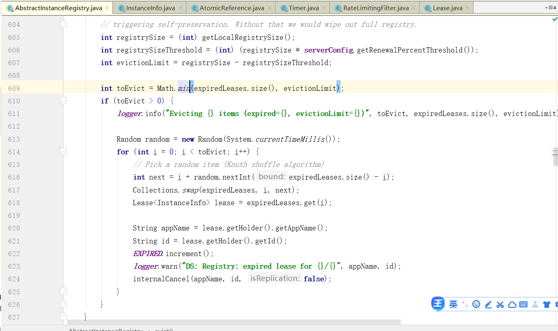558x331 pixels.
Task: Click the pen handwriting icon in input toolbar
Action: coord(488,304)
